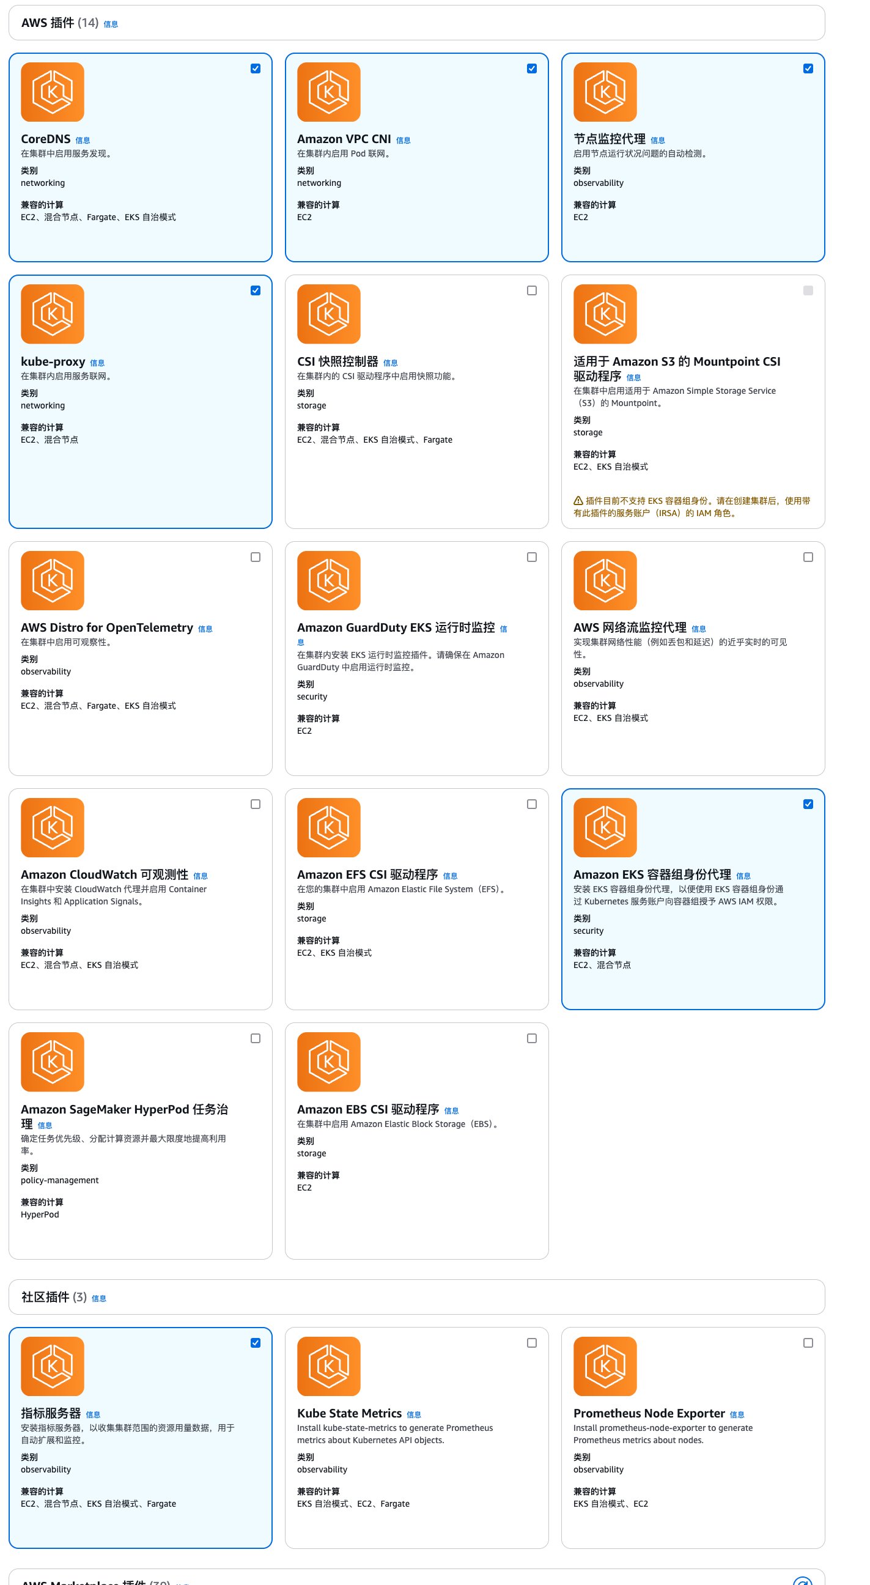The image size is (870, 1585).
Task: Click the Amazon EFS CSI driver icon
Action: tap(328, 827)
